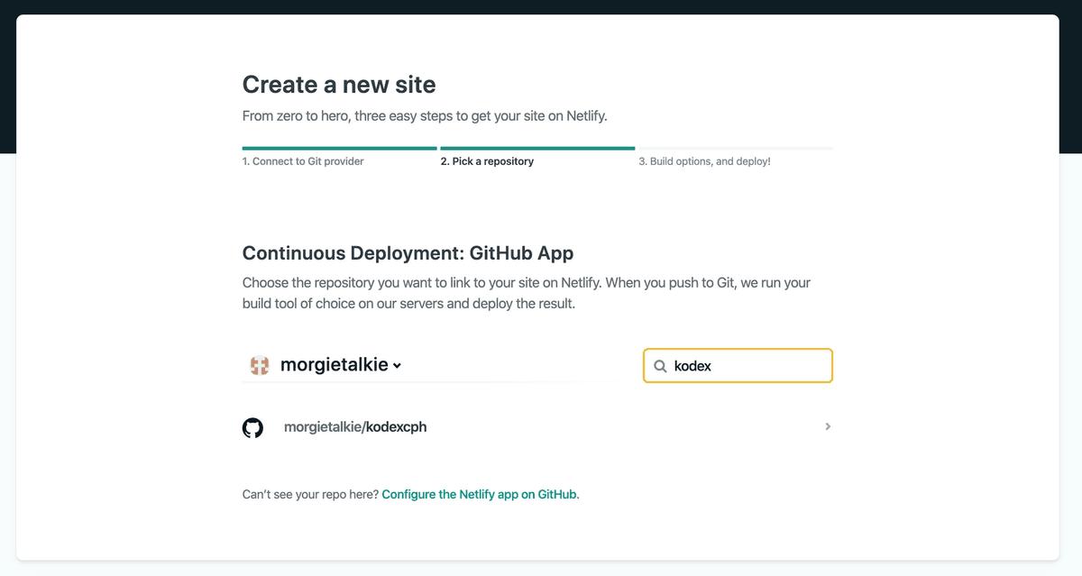Open step 3 Build options, and deploy!
This screenshot has height=576, width=1082.
coord(704,161)
